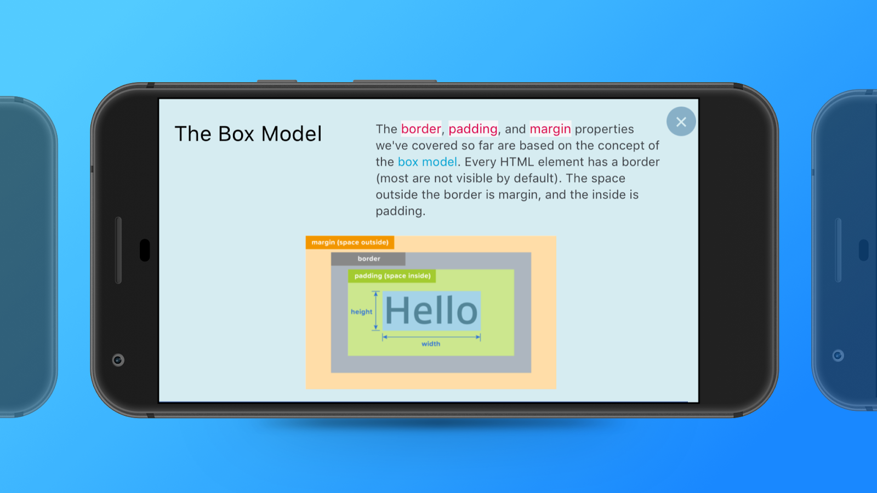The image size is (877, 493).
Task: Open the 'box model' link
Action: click(427, 162)
